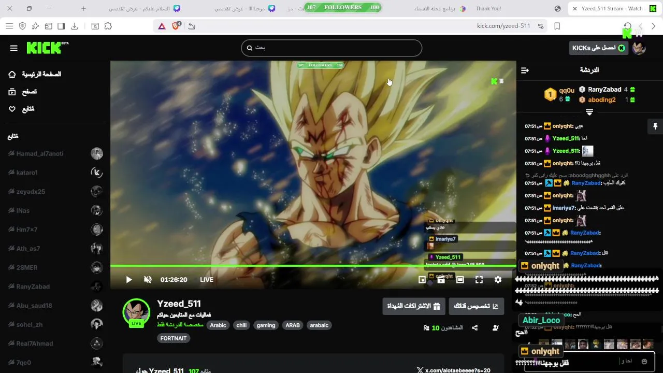This screenshot has height=373, width=663.
Task: Open Abu_saud18 followed channel
Action: tap(55, 306)
